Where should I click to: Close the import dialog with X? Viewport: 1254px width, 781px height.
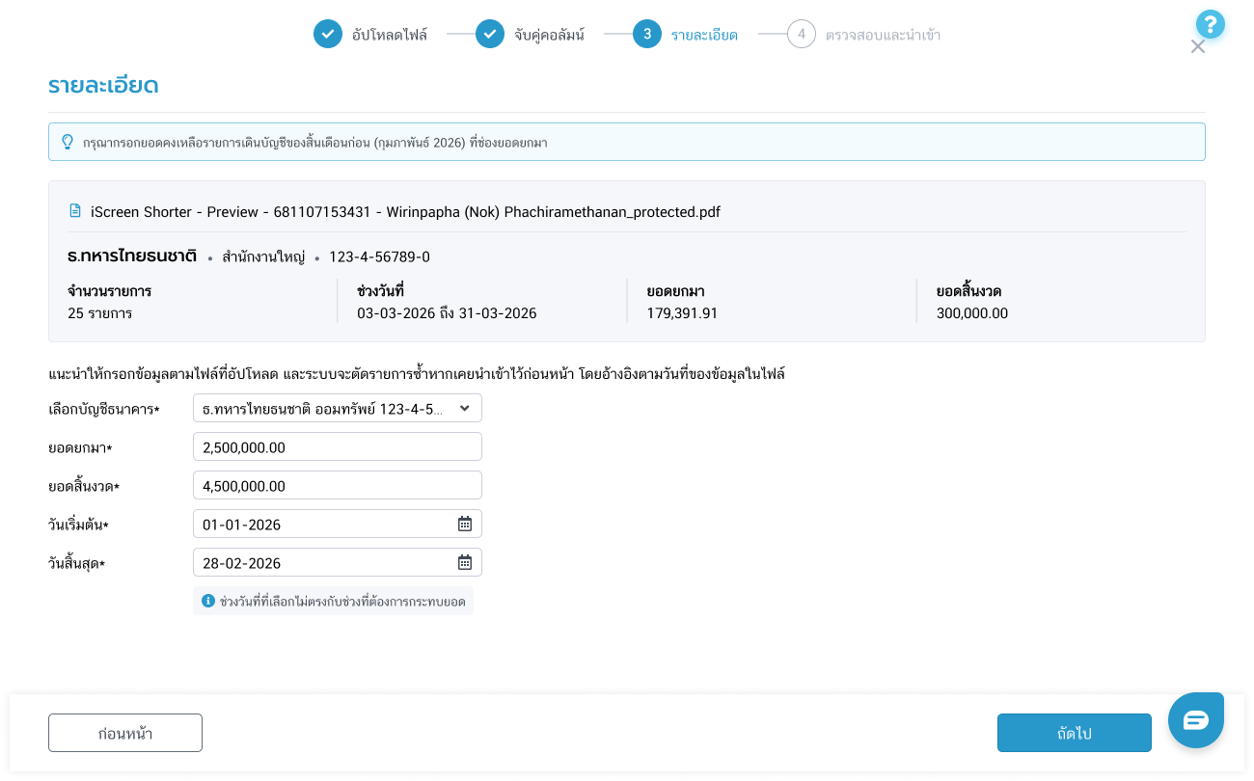point(1197,47)
